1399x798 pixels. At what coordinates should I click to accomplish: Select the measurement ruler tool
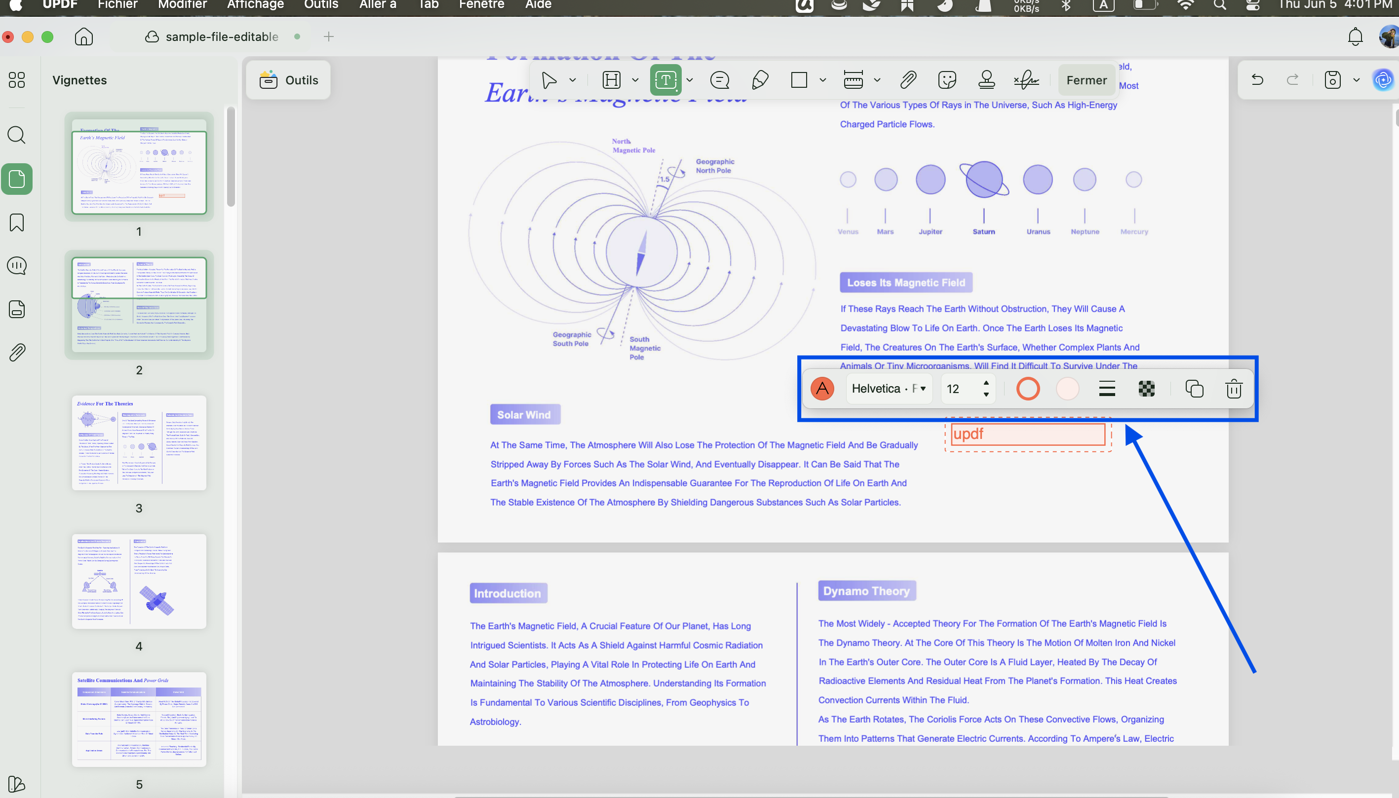[x=854, y=80]
